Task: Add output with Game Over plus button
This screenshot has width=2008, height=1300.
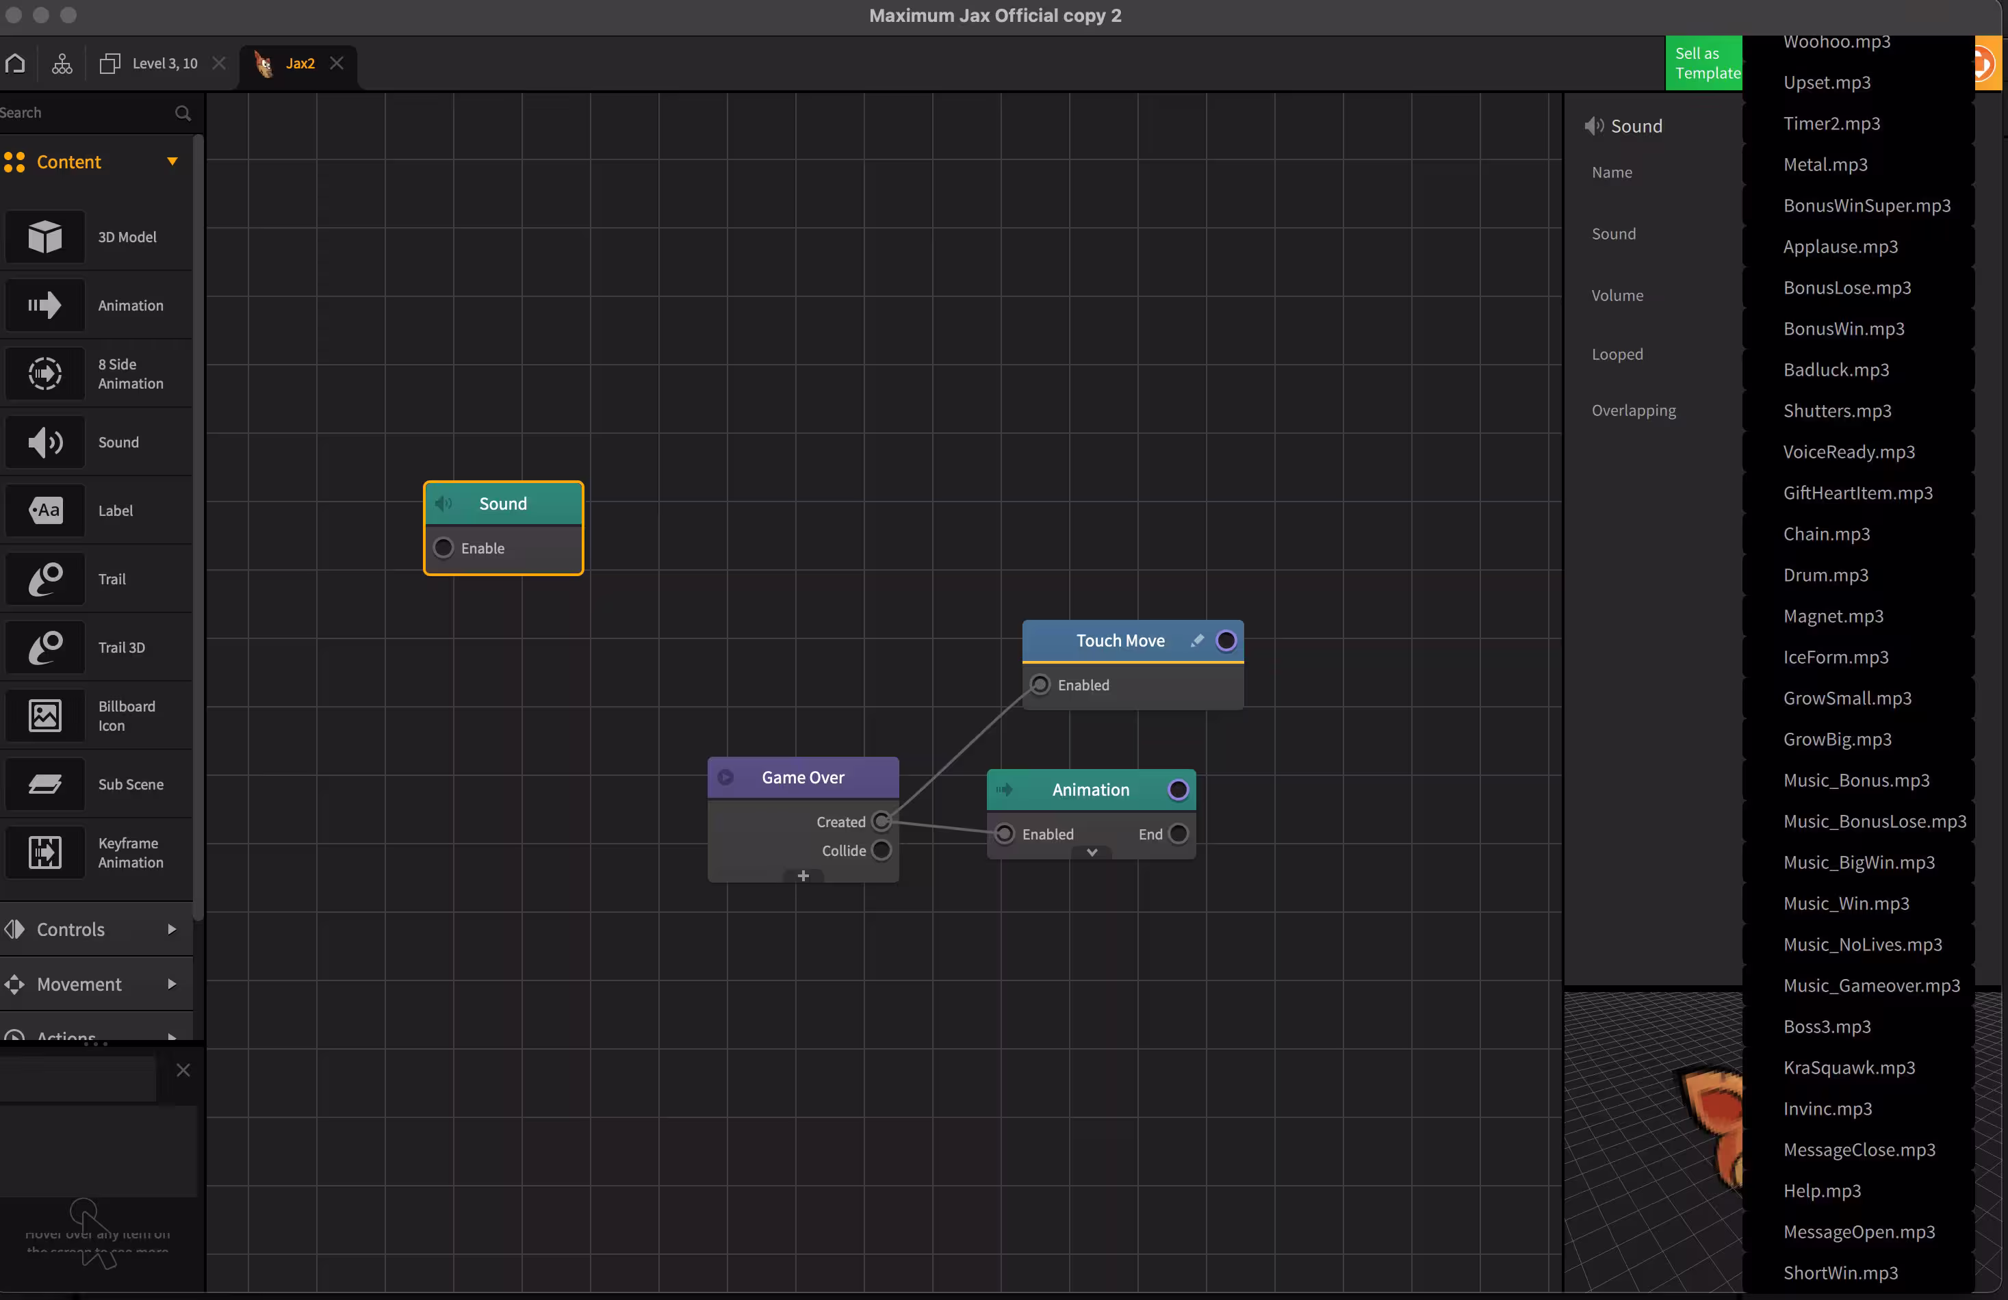Action: (x=802, y=876)
